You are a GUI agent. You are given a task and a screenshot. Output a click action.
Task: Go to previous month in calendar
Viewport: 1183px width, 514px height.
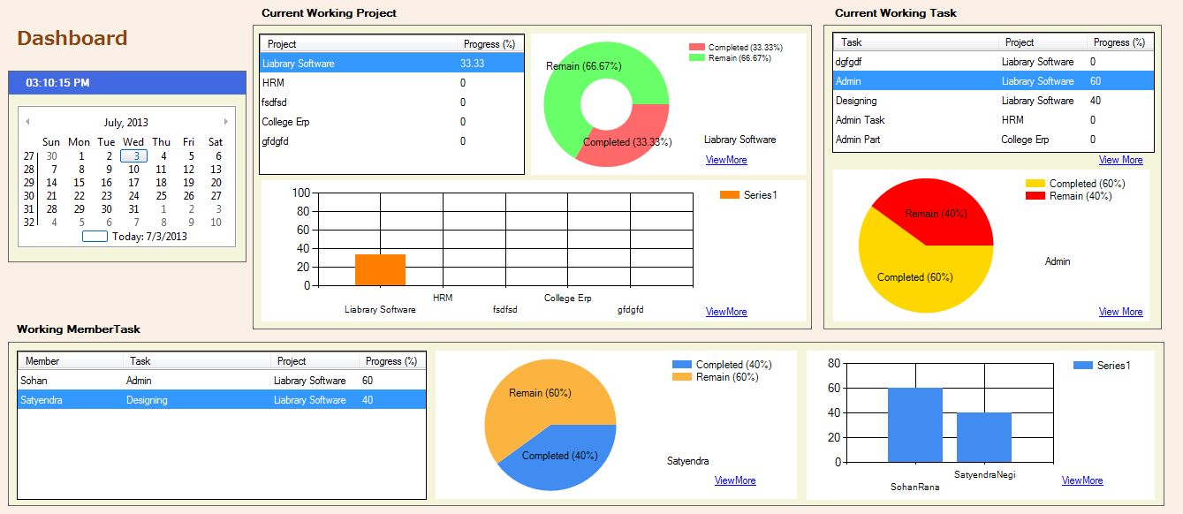(27, 122)
